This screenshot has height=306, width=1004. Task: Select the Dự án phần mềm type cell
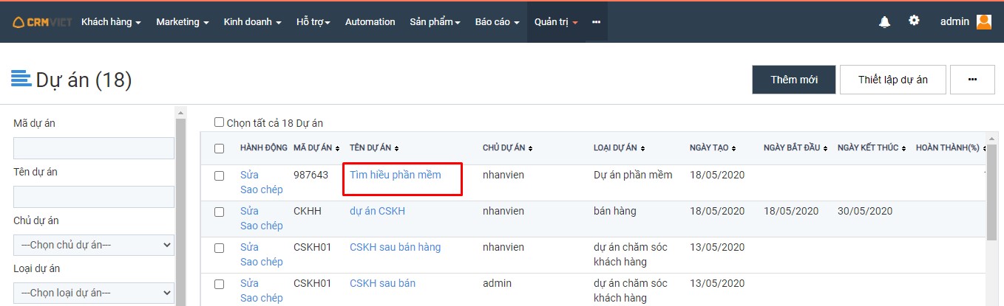pos(633,175)
